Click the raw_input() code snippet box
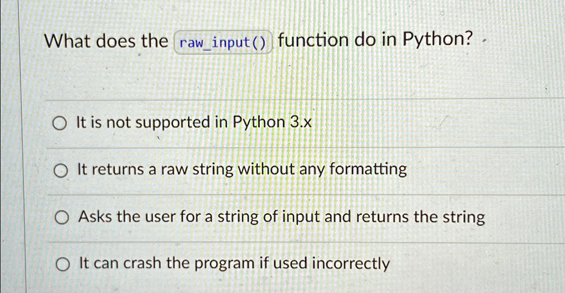This screenshot has width=565, height=293. click(223, 43)
